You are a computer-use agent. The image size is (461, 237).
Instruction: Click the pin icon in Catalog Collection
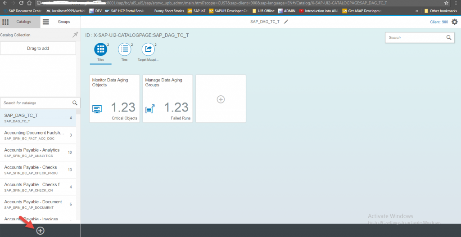coord(75,35)
